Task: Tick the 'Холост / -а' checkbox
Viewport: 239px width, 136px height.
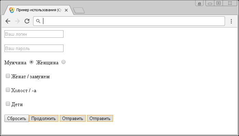Action: [8, 90]
